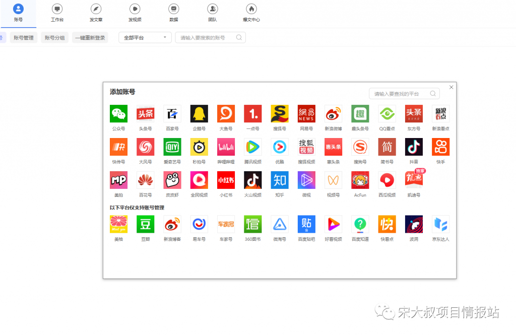Select the 网易号 NEWS icon
Screen dimensions: 516x335
click(306, 114)
